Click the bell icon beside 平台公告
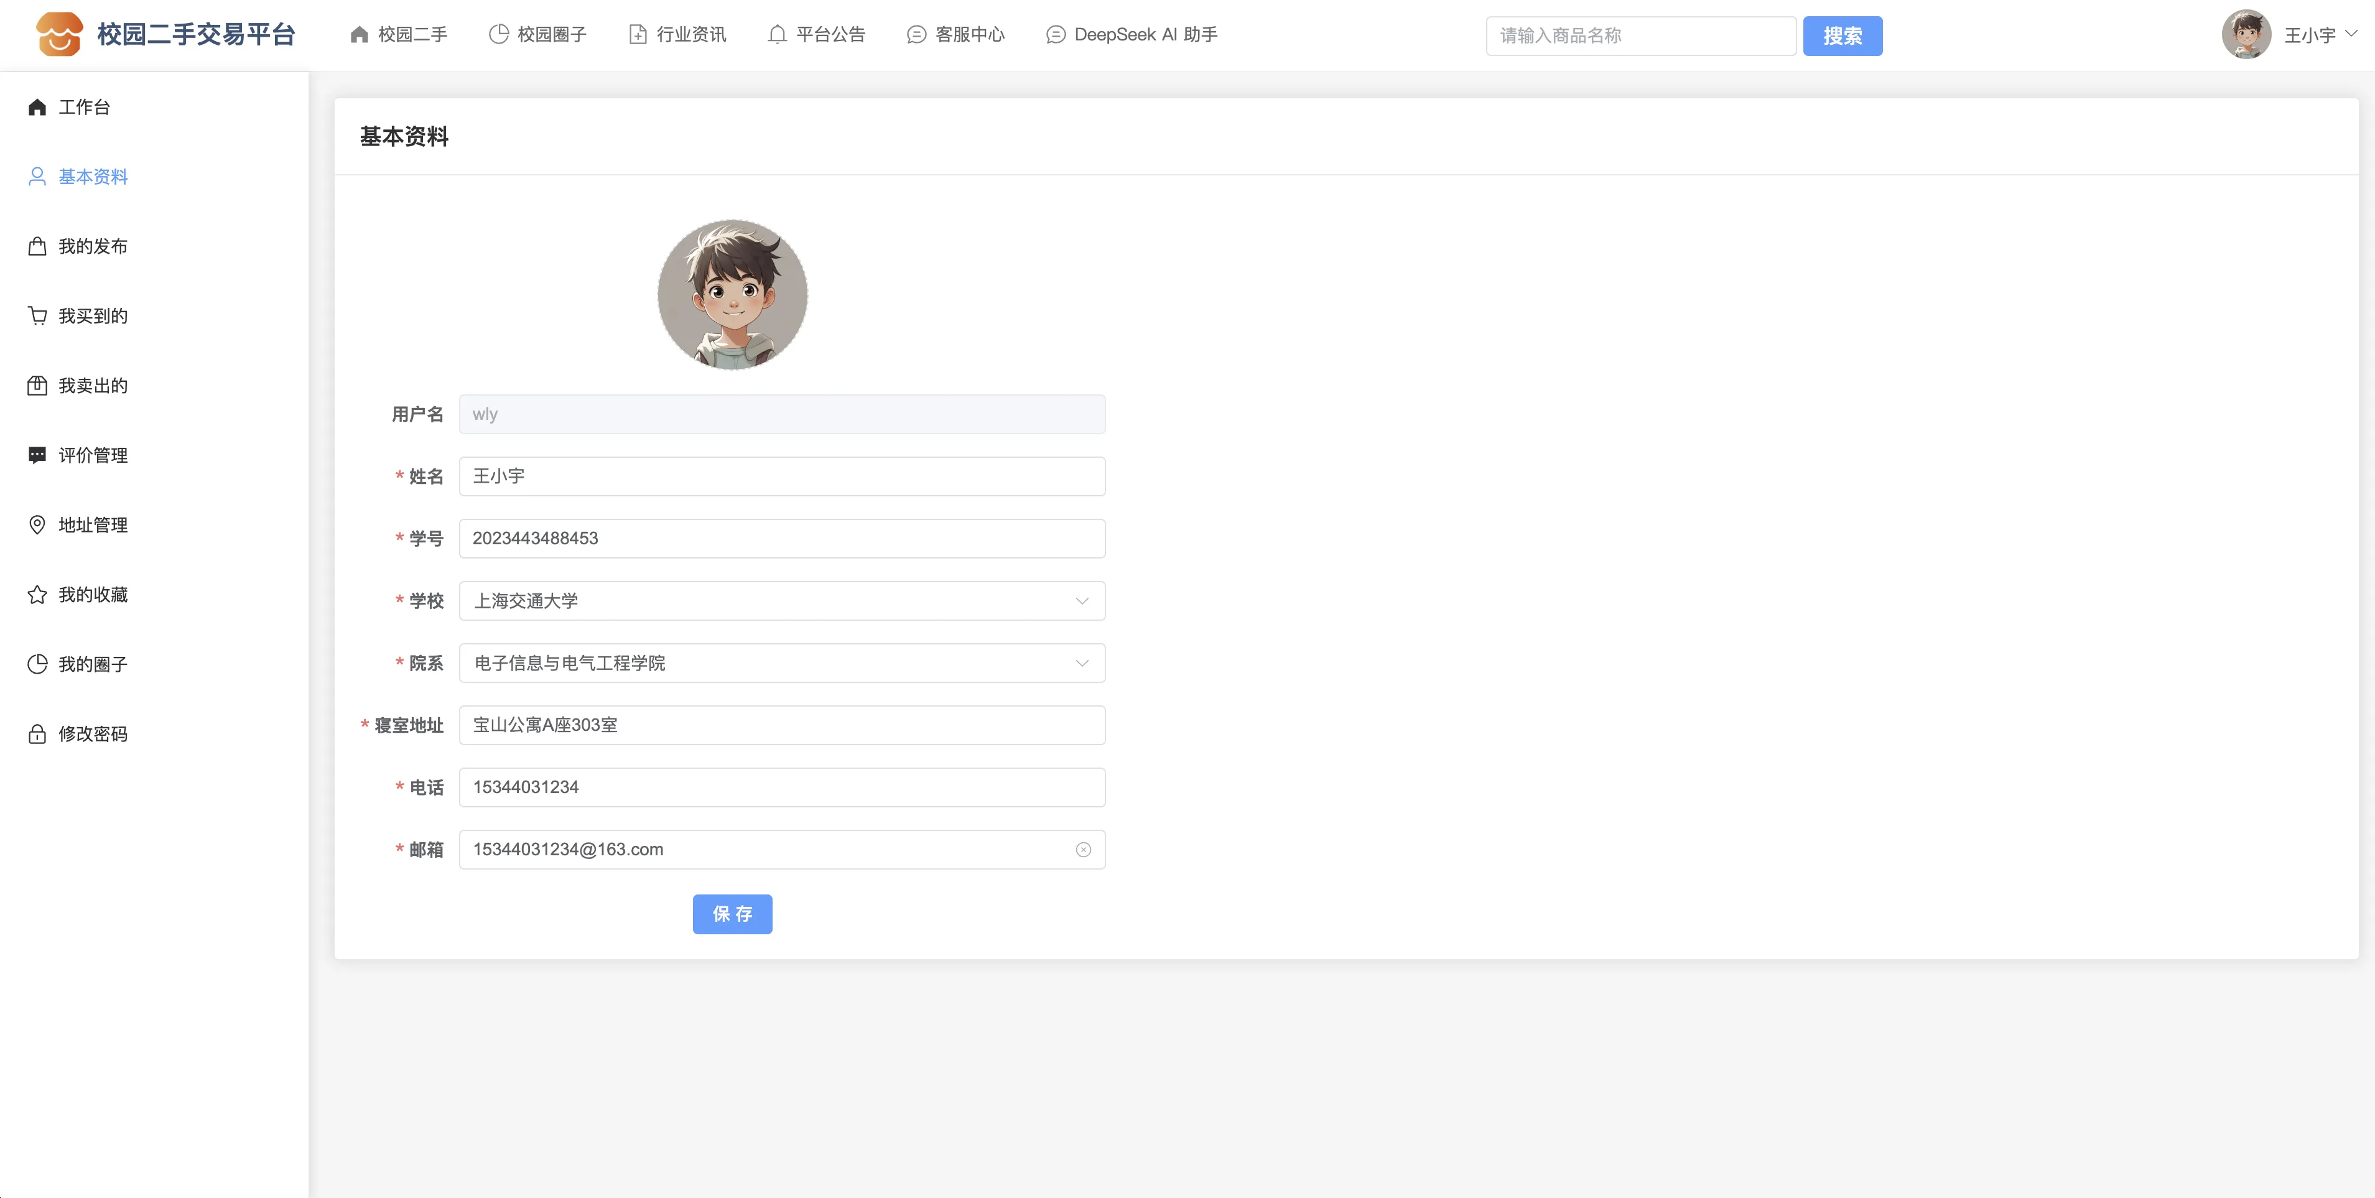This screenshot has width=2375, height=1198. coord(777,35)
